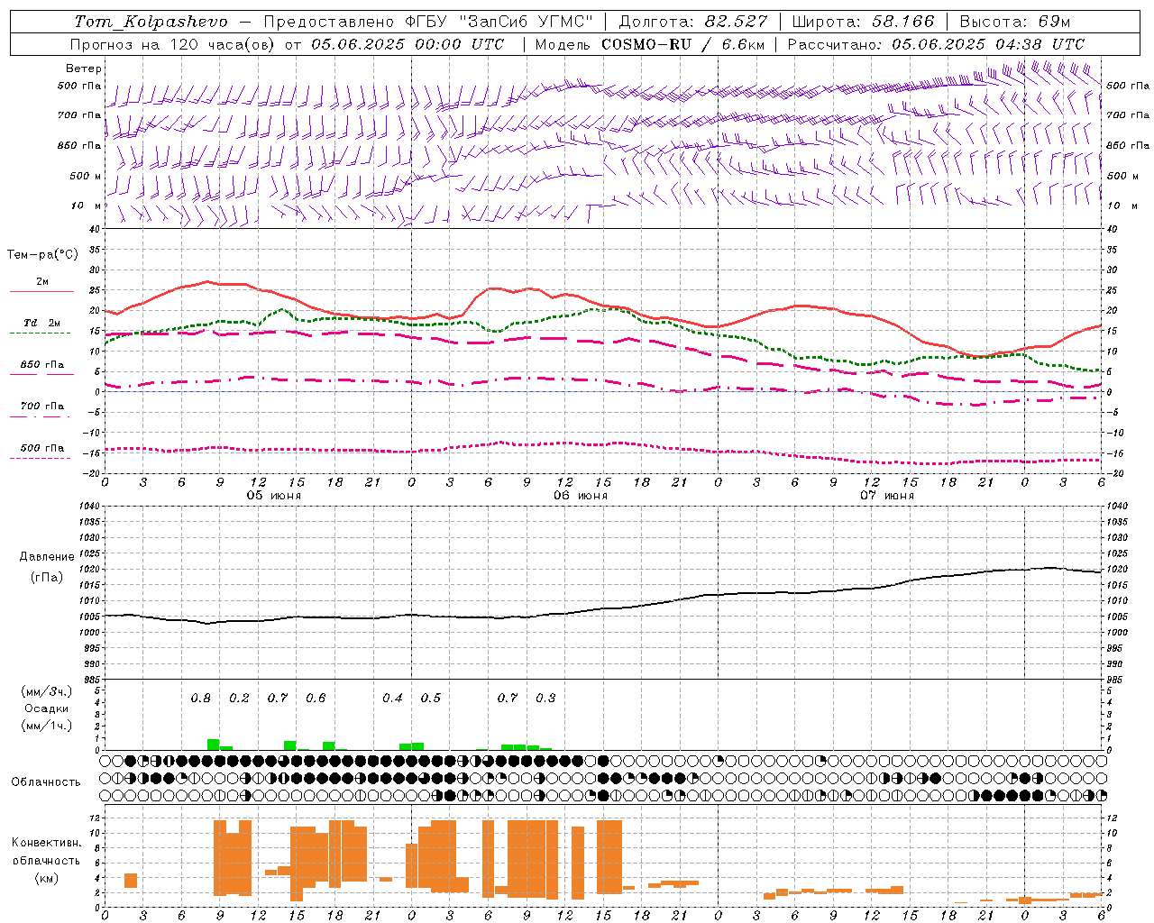Click the '0.6' precipitation amount

tap(316, 698)
